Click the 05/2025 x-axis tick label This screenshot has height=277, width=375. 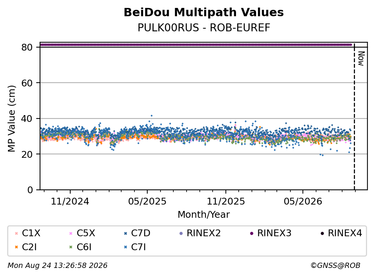(x=147, y=202)
